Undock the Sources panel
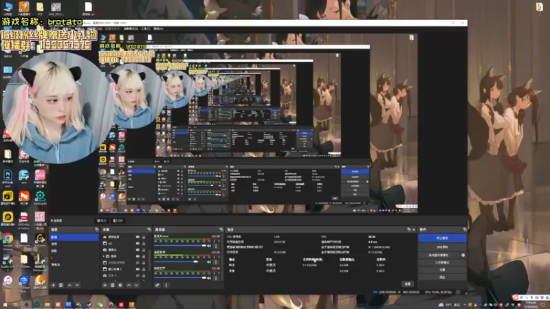The width and height of the screenshot is (550, 309). pyautogui.click(x=149, y=229)
